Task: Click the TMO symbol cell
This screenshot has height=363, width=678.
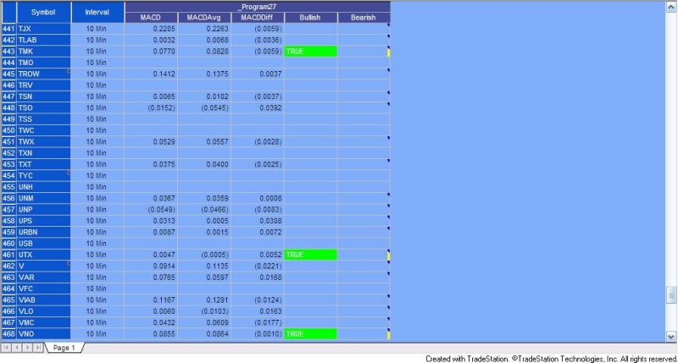Action: click(43, 63)
